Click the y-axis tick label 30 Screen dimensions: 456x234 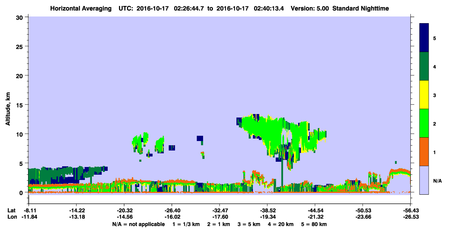point(20,17)
